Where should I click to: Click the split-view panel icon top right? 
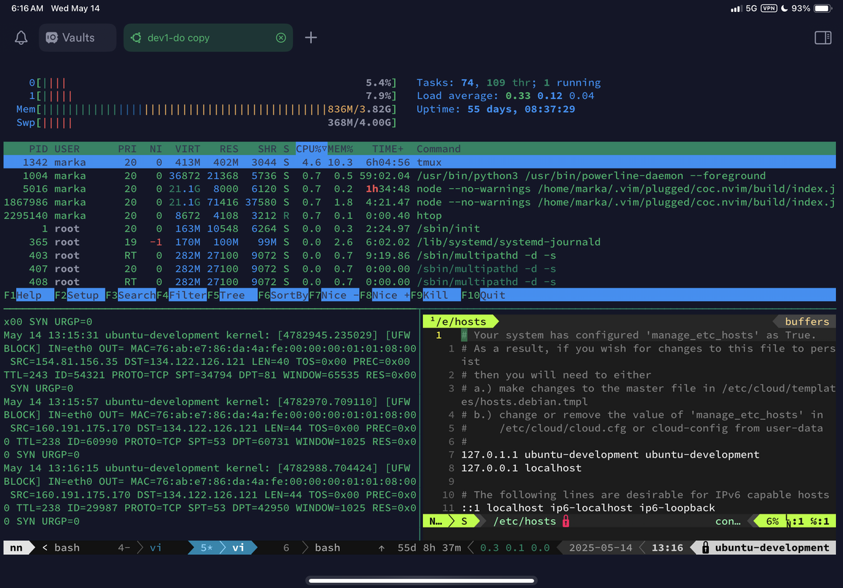click(822, 37)
